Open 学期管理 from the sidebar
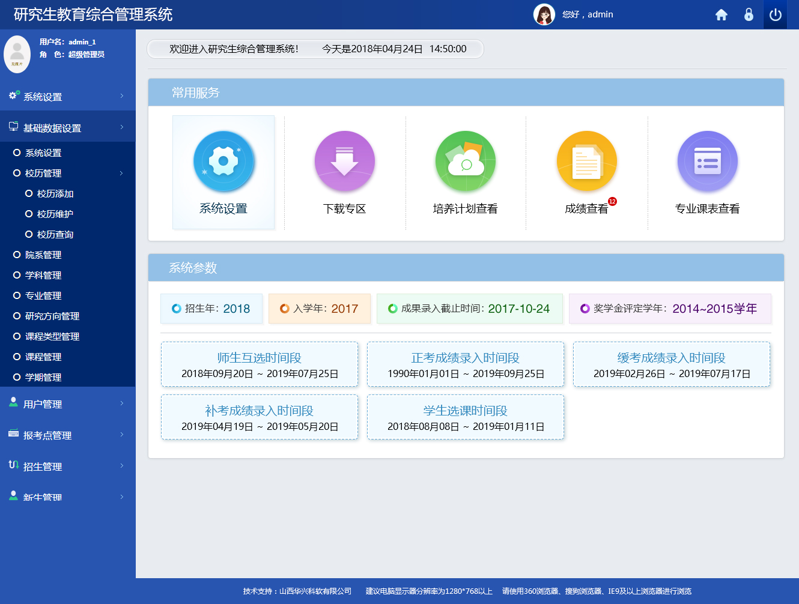This screenshot has width=799, height=604. point(43,378)
